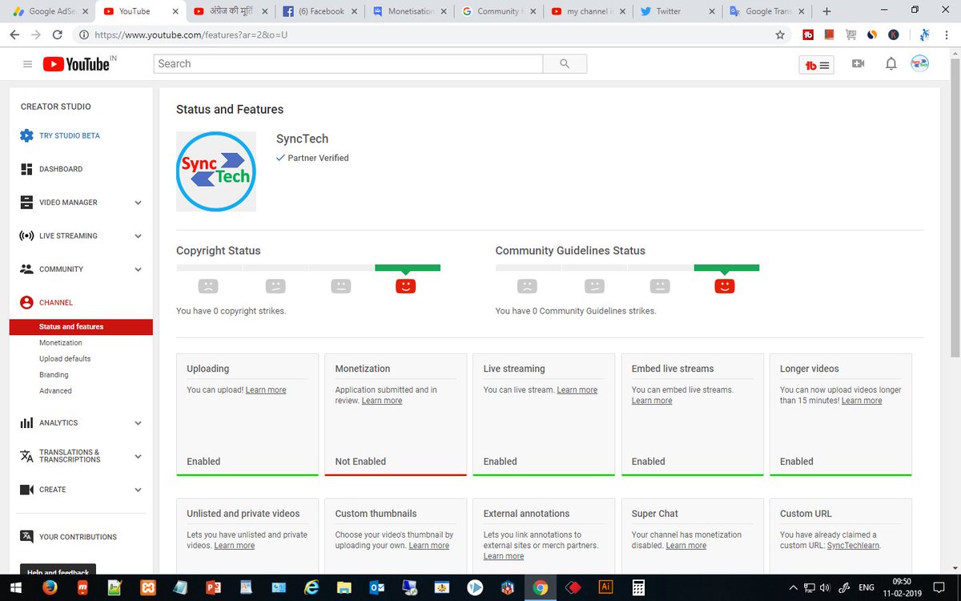Click the first sad face under Copyright Status
The image size is (961, 601).
pyautogui.click(x=208, y=286)
